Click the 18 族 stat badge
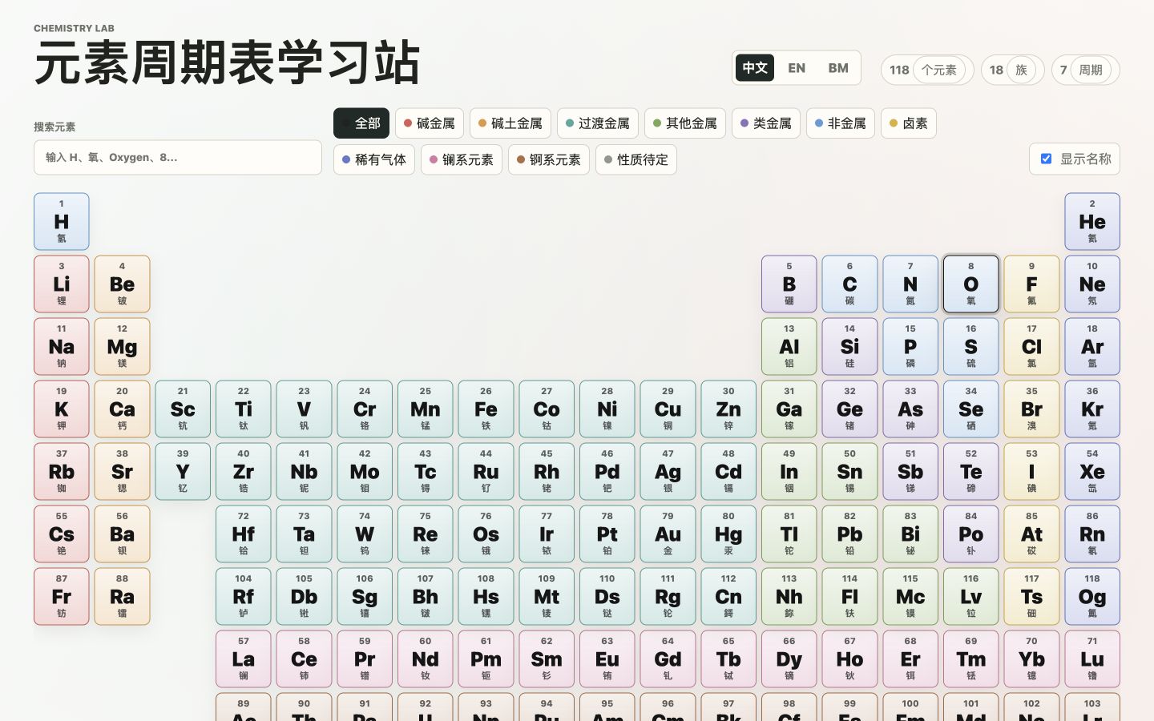 (x=1013, y=70)
